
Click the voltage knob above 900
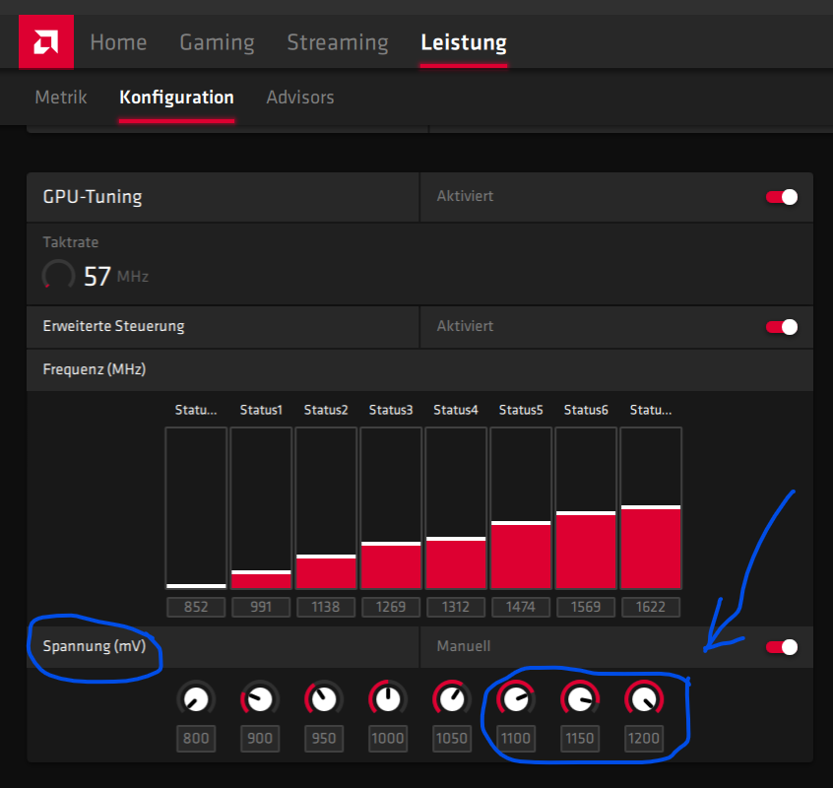click(x=260, y=699)
